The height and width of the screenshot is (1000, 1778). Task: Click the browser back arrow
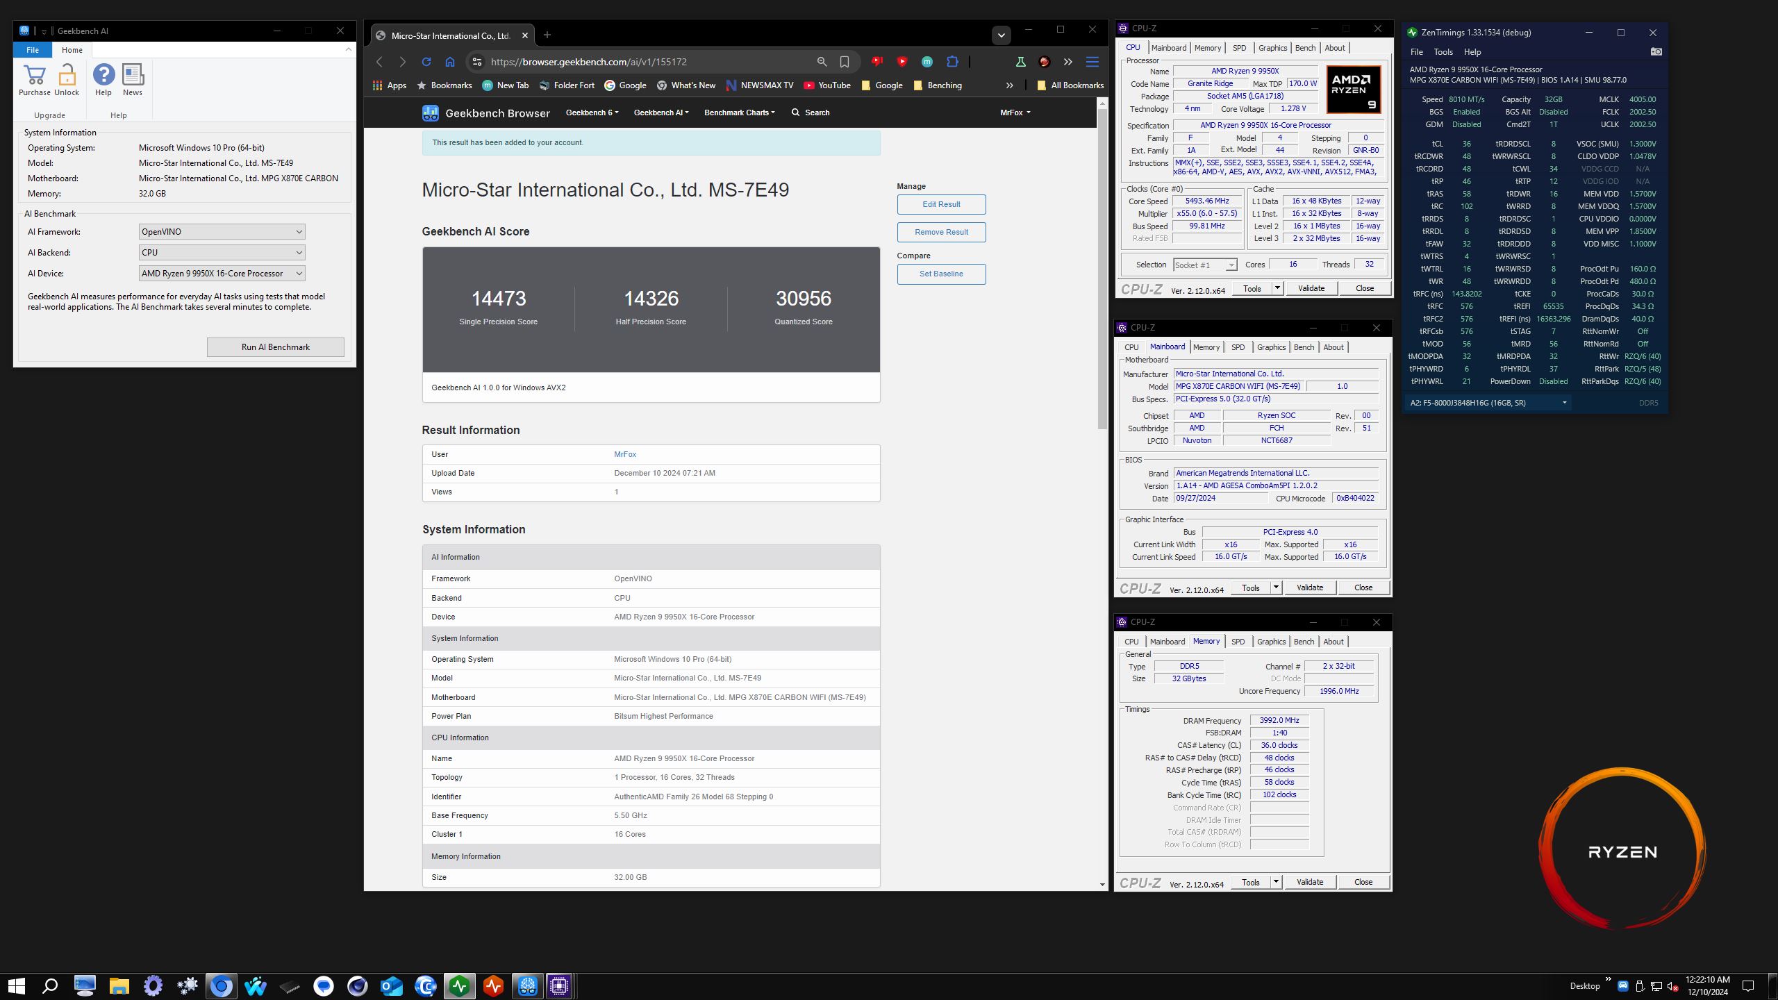[379, 62]
